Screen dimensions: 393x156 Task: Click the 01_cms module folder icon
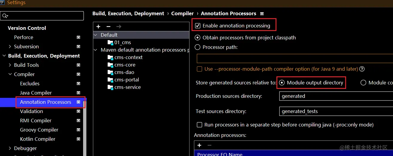111,42
